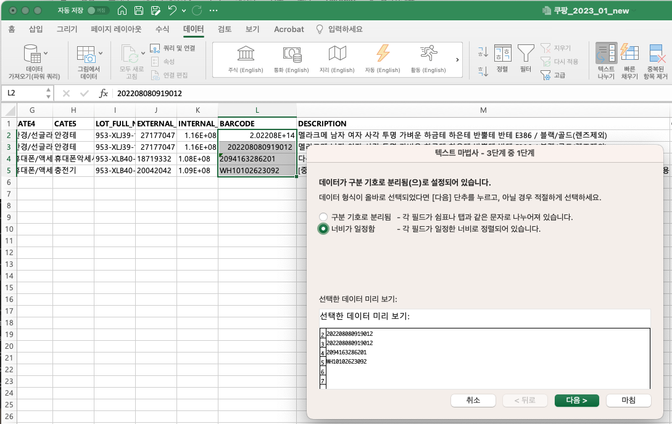Click the Undo arrow icon

(x=172, y=10)
